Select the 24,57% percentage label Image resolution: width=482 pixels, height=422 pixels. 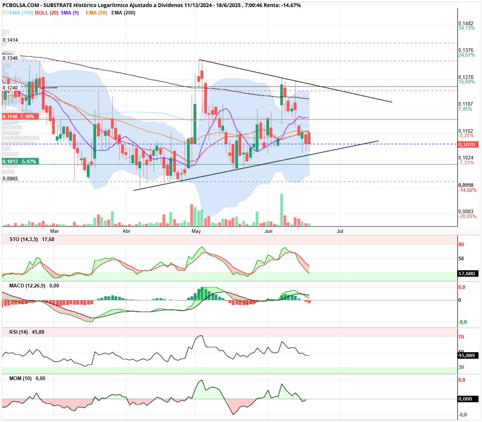click(466, 55)
